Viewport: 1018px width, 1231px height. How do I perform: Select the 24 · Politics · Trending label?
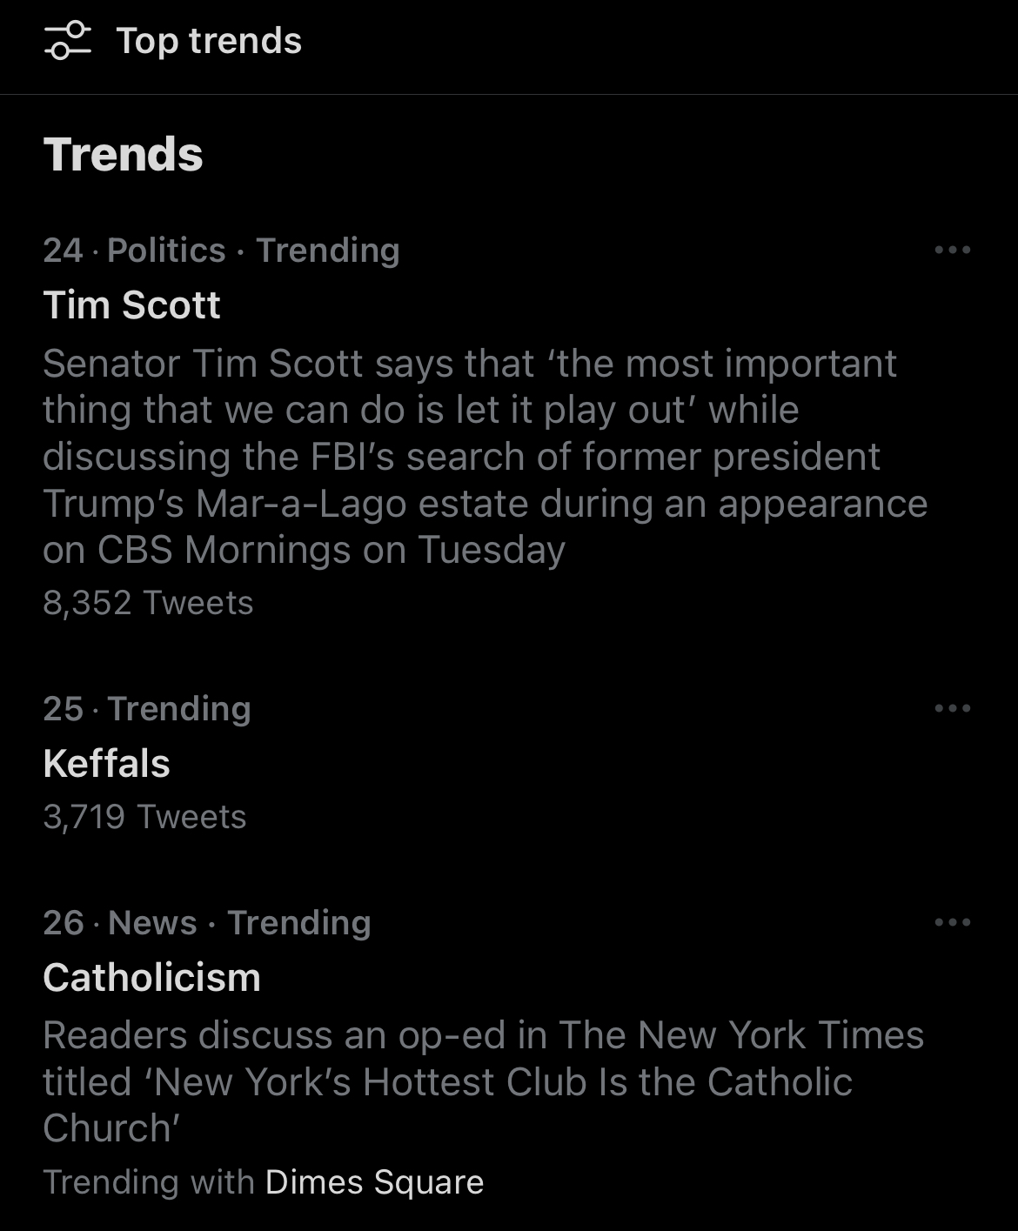point(221,251)
